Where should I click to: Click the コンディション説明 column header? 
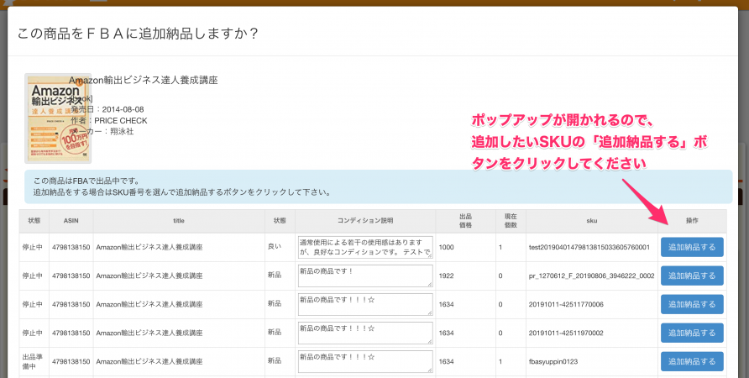pyautogui.click(x=365, y=221)
